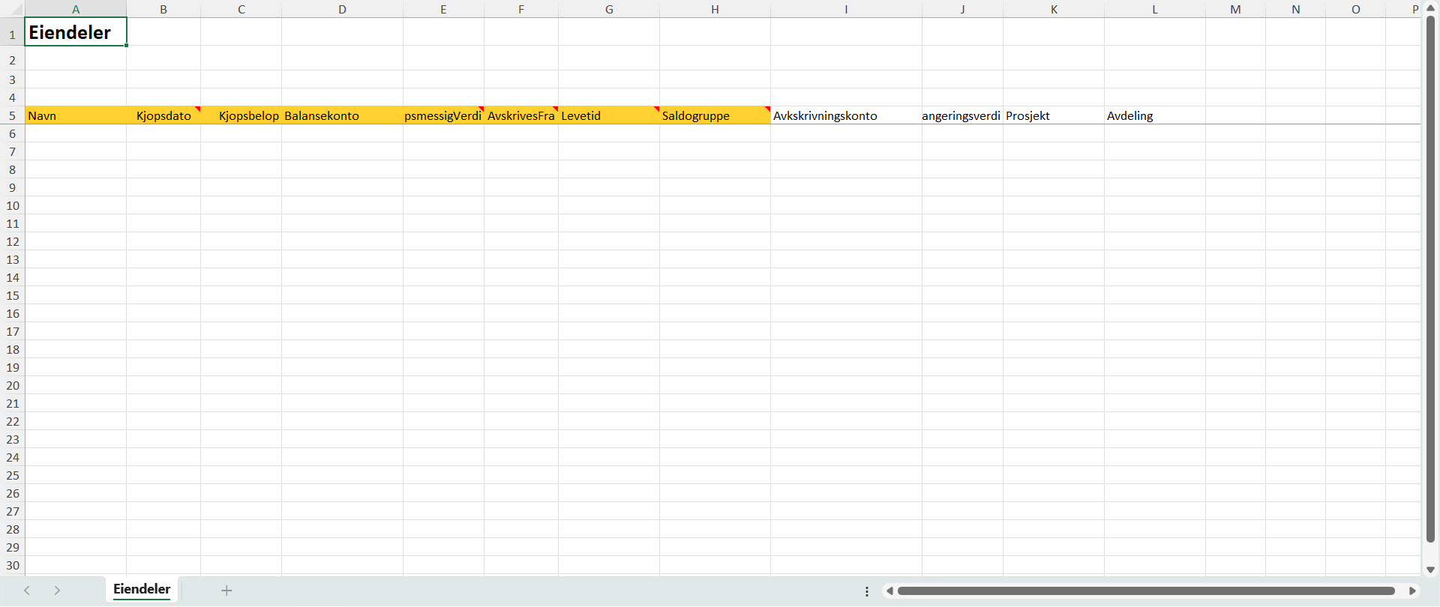Add a new sheet with plus icon
Screen dimensions: 1440x607
[x=226, y=591]
